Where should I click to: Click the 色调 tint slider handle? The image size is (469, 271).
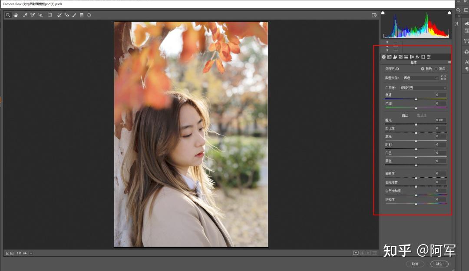416,108
